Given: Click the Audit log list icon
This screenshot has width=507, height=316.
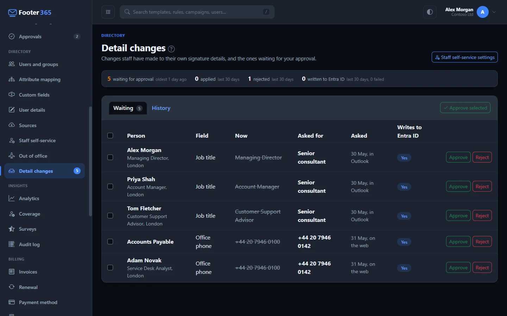Looking at the screenshot, I should click(x=12, y=244).
